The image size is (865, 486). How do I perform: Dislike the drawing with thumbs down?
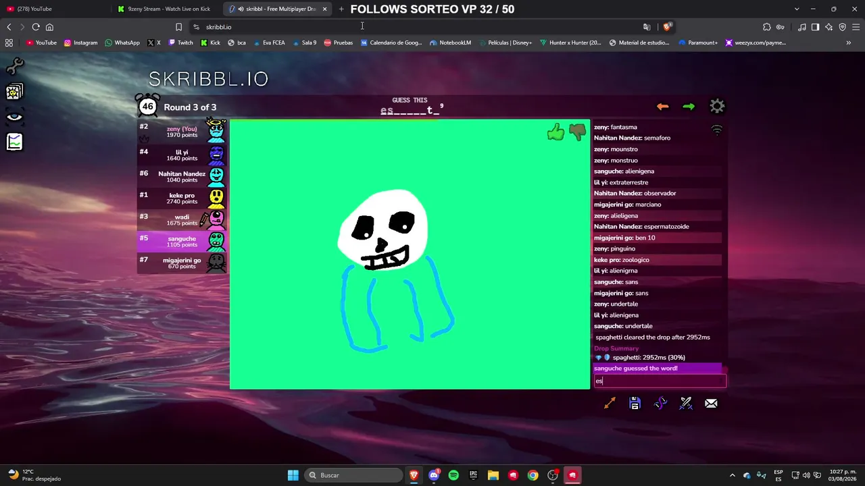click(577, 132)
